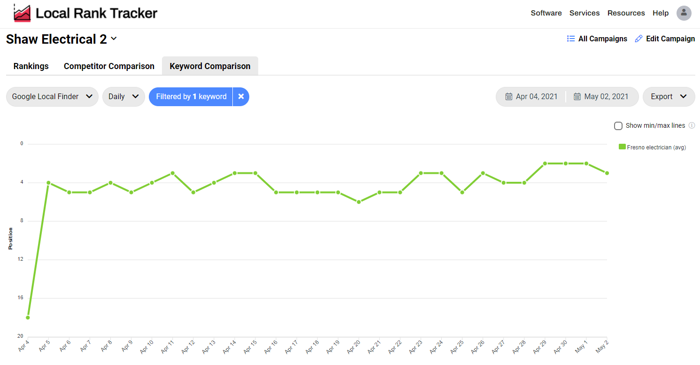Image resolution: width=700 pixels, height=365 pixels.
Task: Click the All Campaigns list icon
Action: pyautogui.click(x=571, y=39)
